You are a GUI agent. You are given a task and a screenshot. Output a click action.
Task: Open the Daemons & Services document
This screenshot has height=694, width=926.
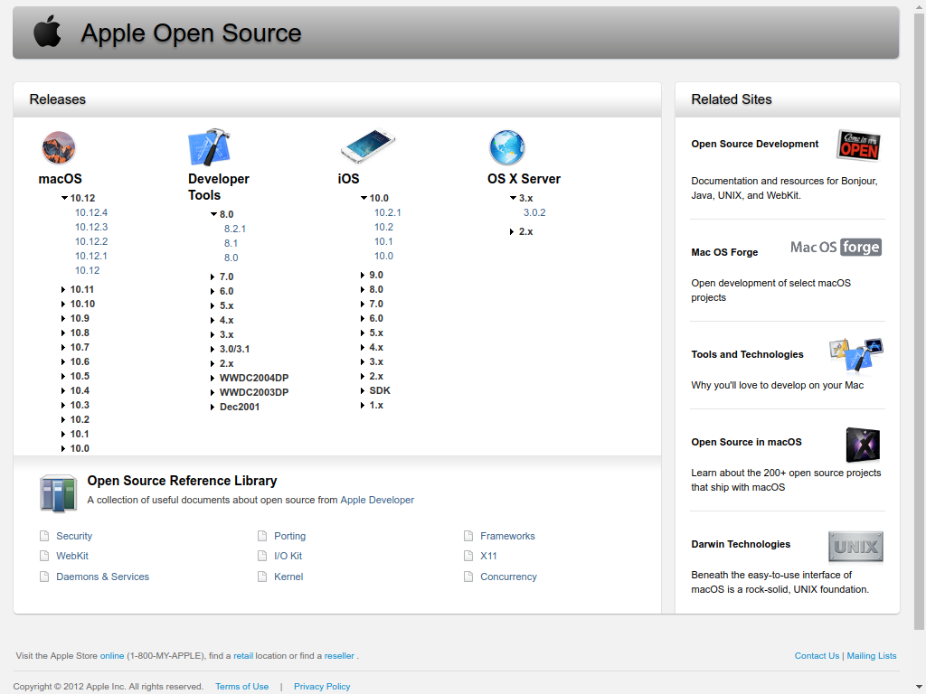coord(103,577)
